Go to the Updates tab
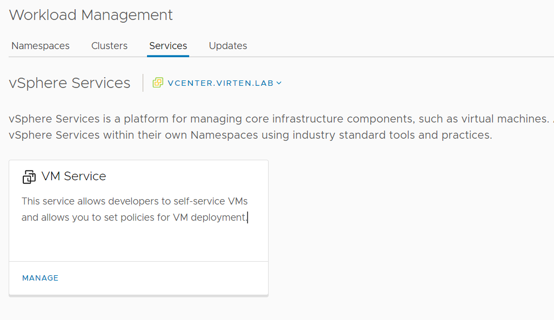This screenshot has height=320, width=554. (228, 46)
